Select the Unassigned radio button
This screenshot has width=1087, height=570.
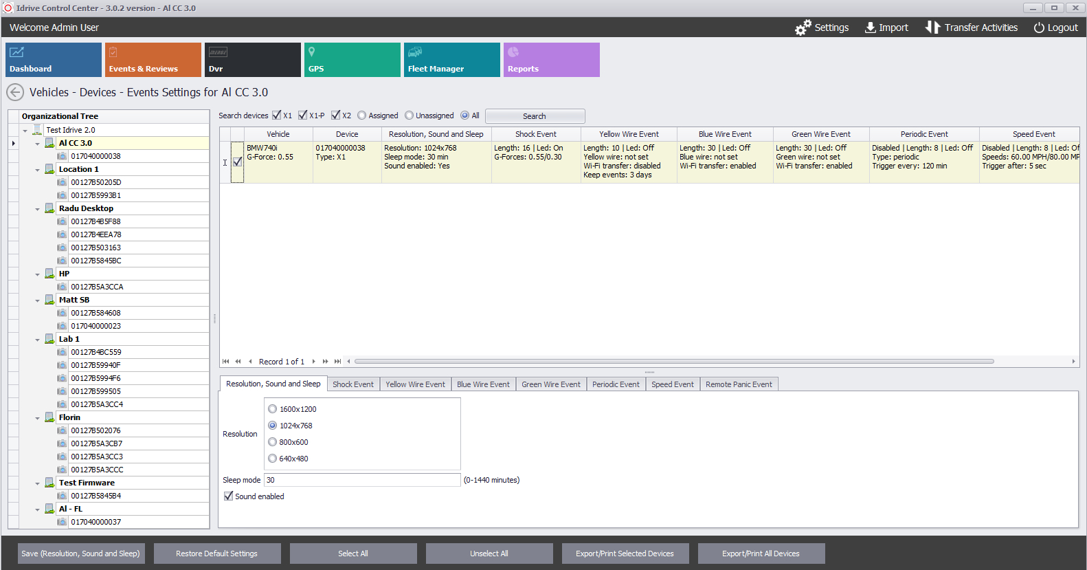(x=410, y=116)
